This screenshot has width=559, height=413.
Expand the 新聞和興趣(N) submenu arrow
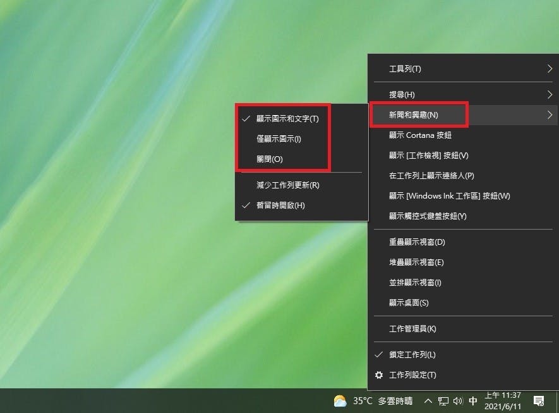tap(550, 115)
